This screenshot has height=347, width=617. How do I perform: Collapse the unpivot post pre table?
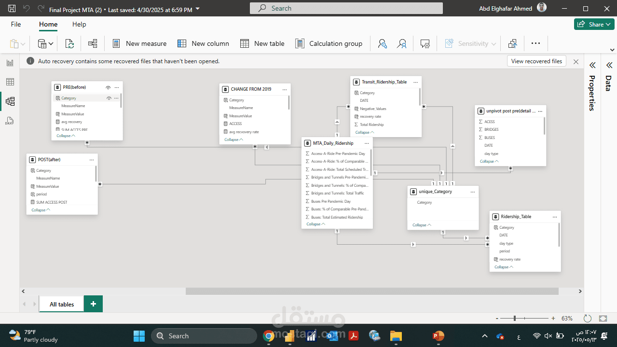[x=489, y=161]
